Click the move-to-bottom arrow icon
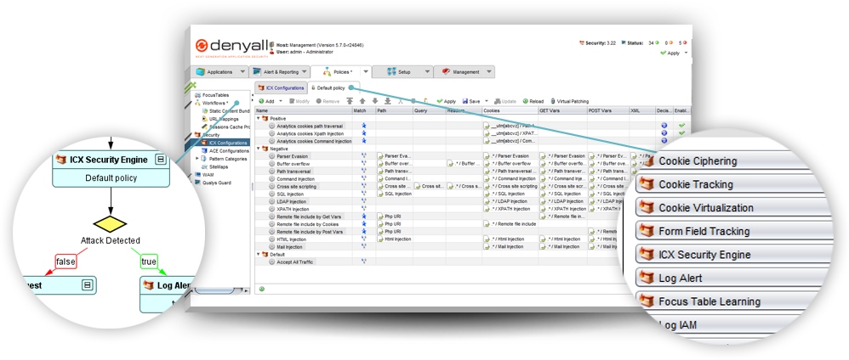The image size is (849, 360). (388, 101)
